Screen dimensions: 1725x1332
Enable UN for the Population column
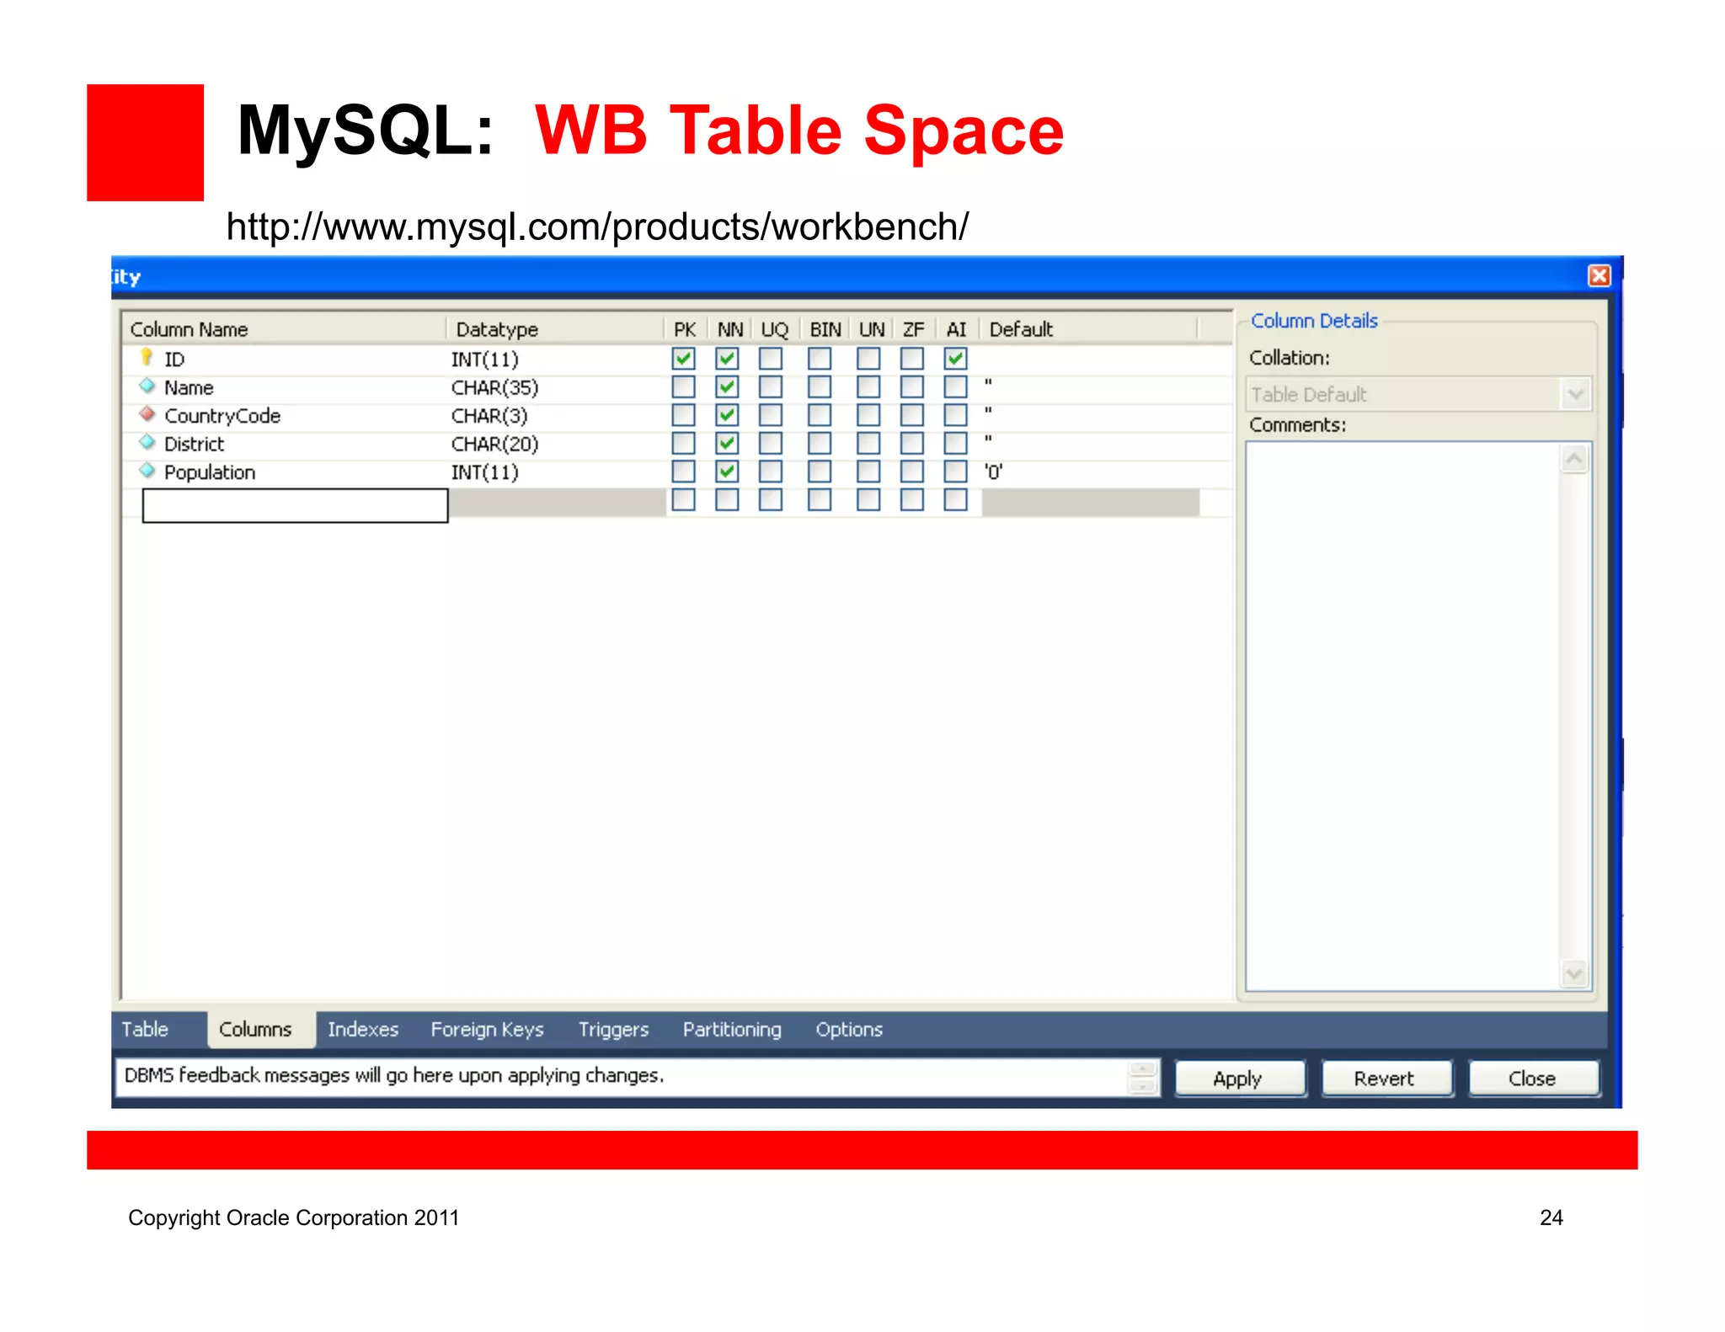868,472
